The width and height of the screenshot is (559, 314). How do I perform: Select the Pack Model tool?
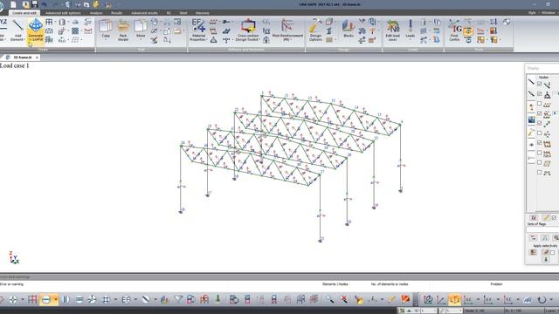point(123,30)
